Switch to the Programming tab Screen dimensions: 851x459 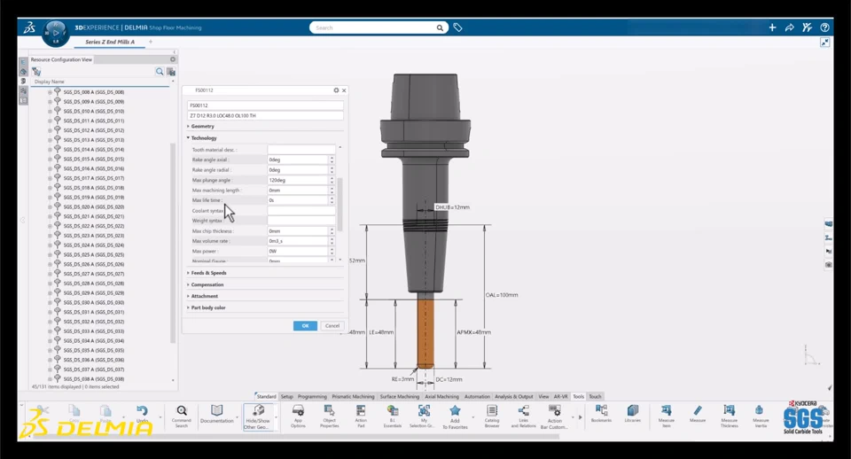pyautogui.click(x=312, y=397)
